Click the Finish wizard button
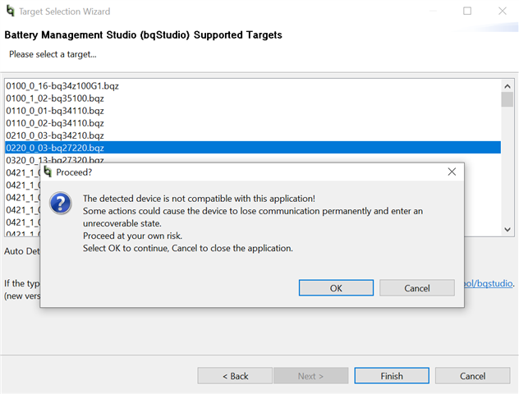This screenshot has width=519, height=394. tap(392, 376)
